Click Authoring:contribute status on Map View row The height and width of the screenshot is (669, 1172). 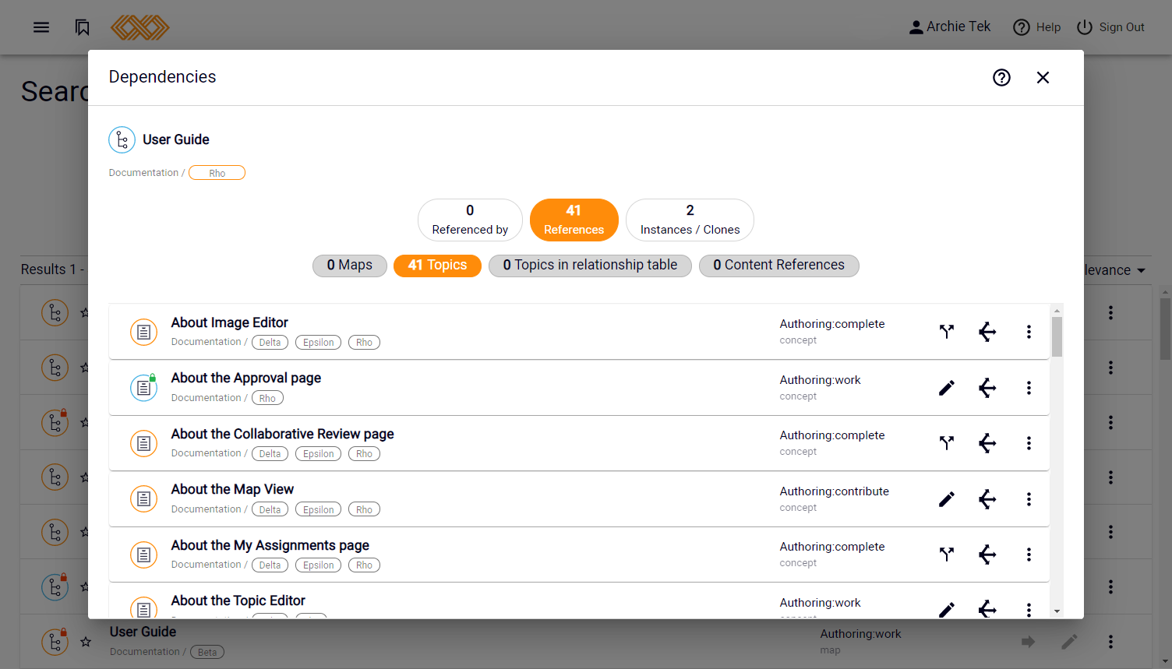834,491
